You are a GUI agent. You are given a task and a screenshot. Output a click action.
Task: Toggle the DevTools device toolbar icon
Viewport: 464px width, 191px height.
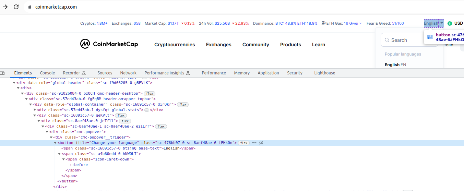[2, 73]
